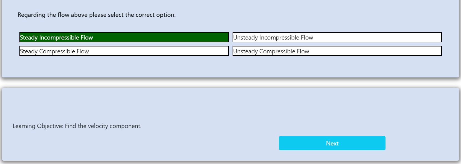Click 'Regarding the flow above' instruction
Image resolution: width=461 pixels, height=164 pixels.
pyautogui.click(x=97, y=15)
